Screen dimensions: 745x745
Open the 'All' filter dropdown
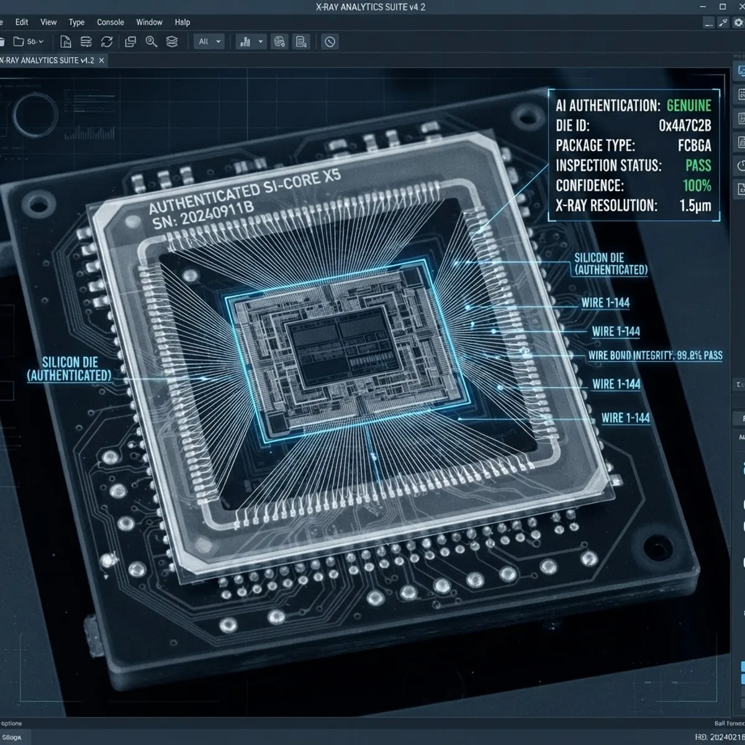click(209, 42)
